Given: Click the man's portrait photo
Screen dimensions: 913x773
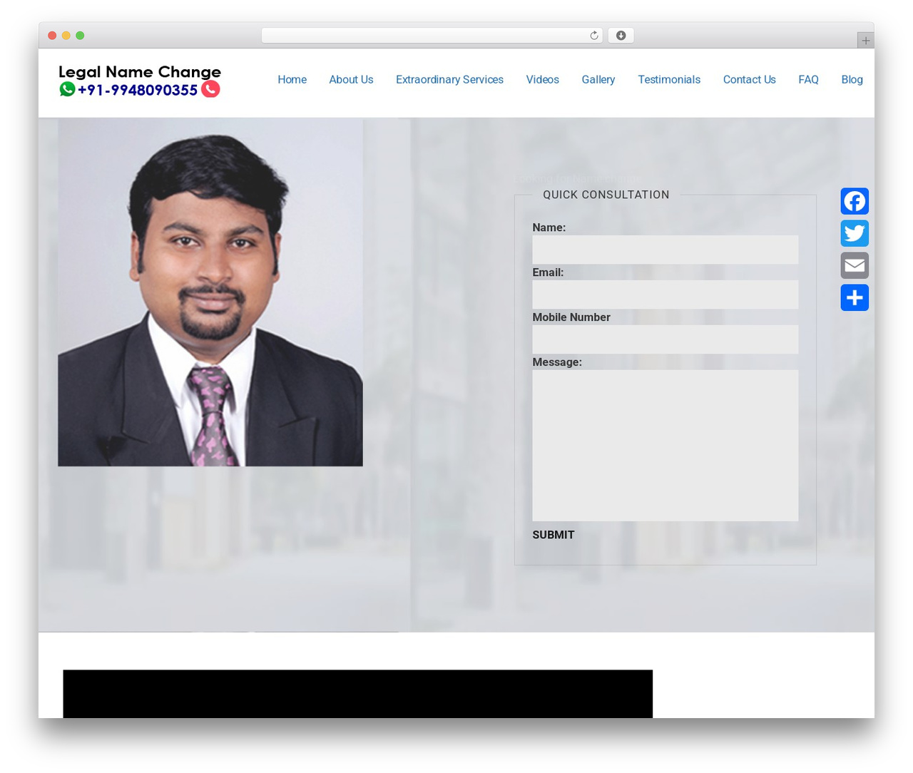Looking at the screenshot, I should pyautogui.click(x=210, y=292).
